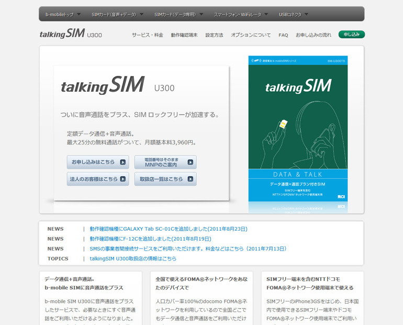Open talkingSIM U300取扱店の情報 topics link

click(x=133, y=258)
